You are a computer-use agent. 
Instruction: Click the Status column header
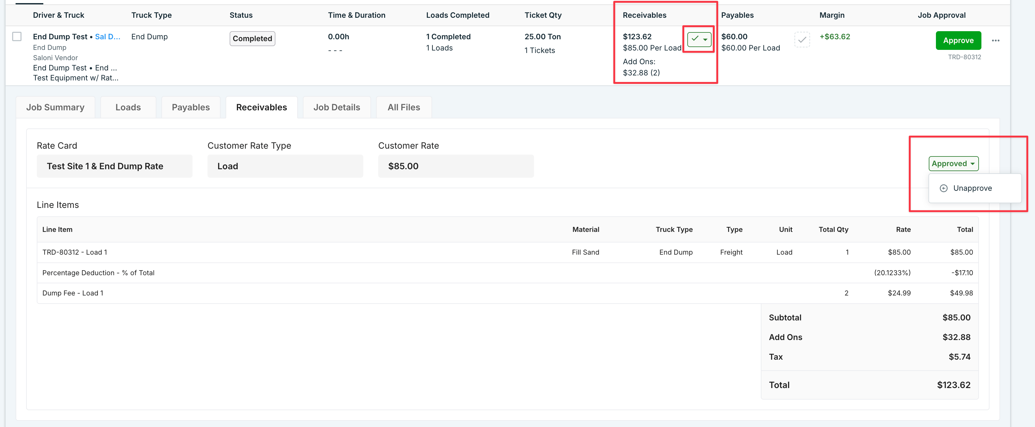[241, 15]
